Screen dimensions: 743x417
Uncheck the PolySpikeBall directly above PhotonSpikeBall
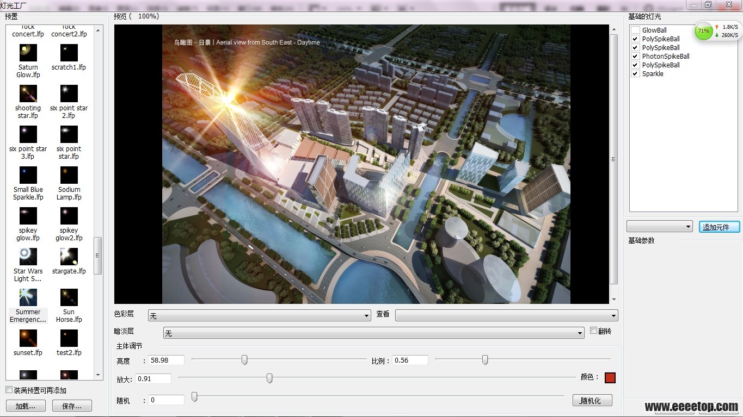pyautogui.click(x=635, y=48)
